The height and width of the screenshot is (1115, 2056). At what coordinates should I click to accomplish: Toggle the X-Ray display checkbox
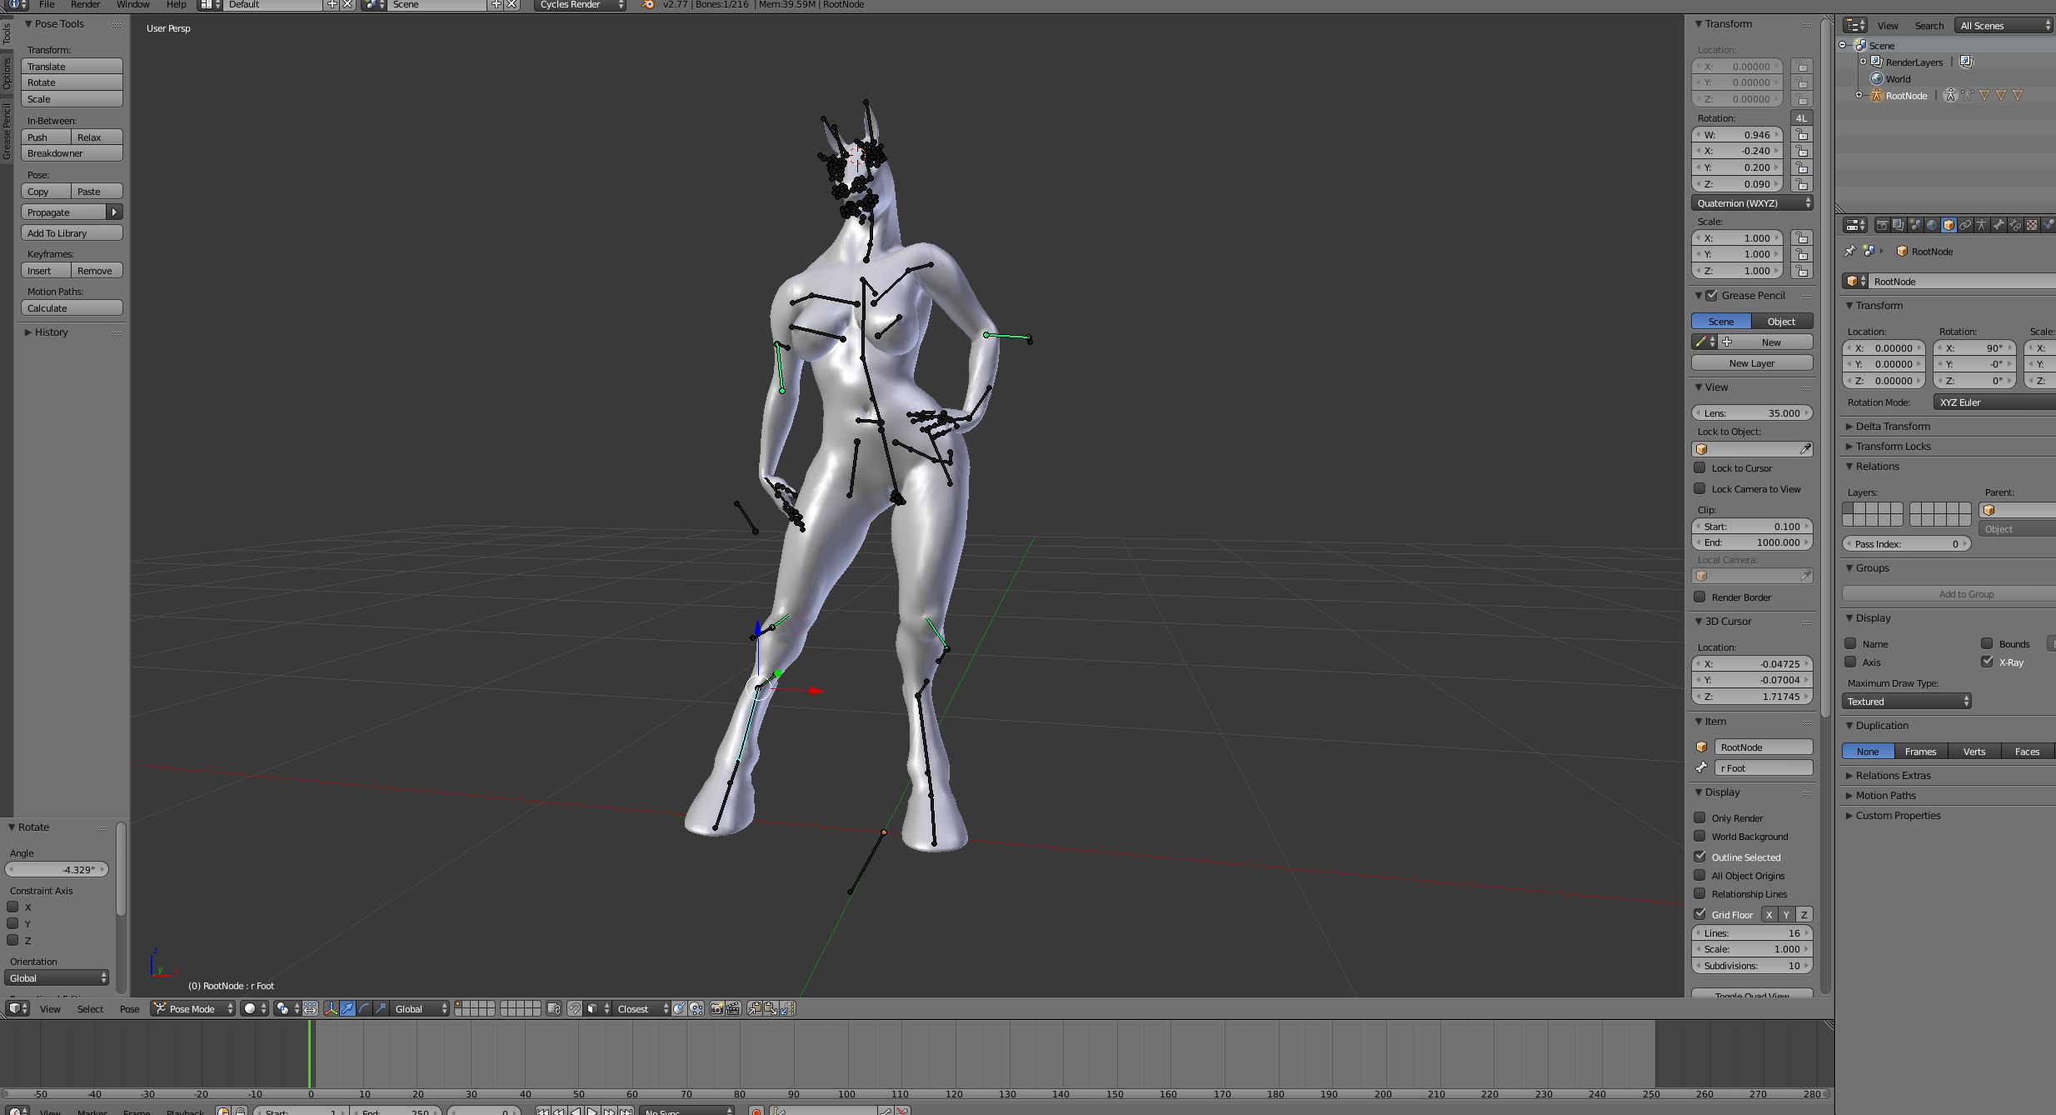[1987, 662]
